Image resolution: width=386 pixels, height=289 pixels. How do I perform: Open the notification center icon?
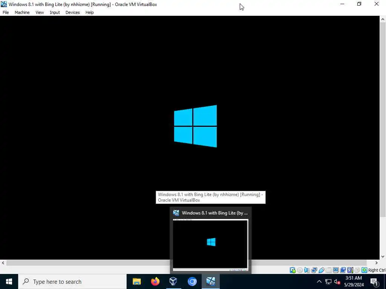tap(374, 281)
